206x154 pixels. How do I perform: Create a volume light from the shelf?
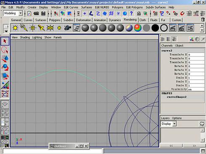pyautogui.click(x=59, y=28)
